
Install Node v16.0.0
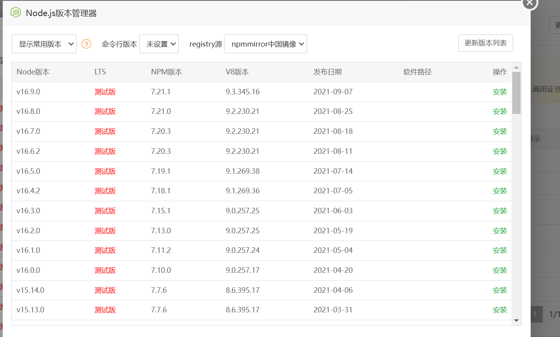tap(500, 270)
